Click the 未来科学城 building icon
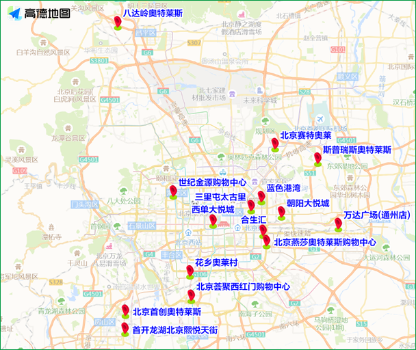 tap(260, 90)
